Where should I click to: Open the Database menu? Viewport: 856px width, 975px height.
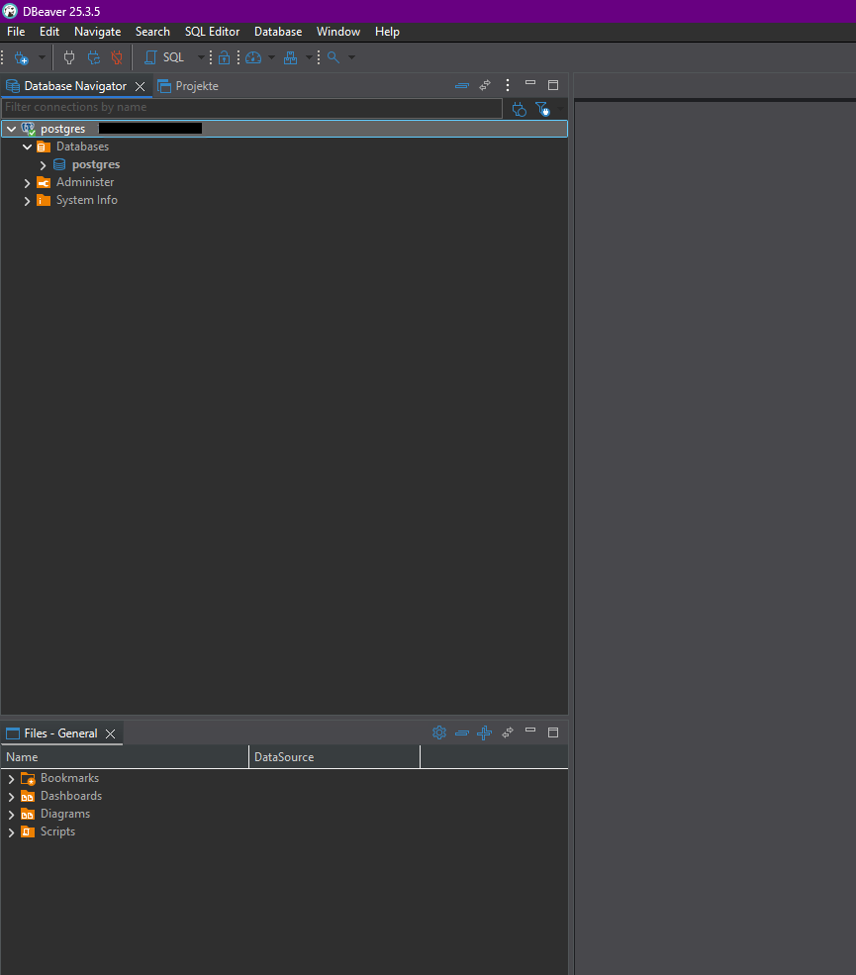click(x=277, y=32)
